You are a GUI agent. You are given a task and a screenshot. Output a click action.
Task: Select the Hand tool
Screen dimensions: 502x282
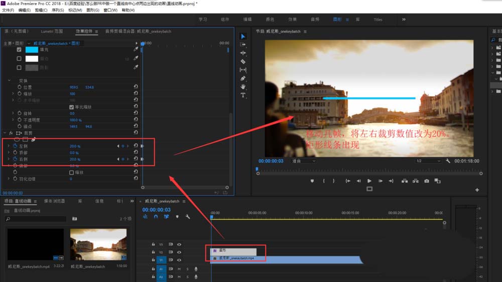[x=243, y=87]
